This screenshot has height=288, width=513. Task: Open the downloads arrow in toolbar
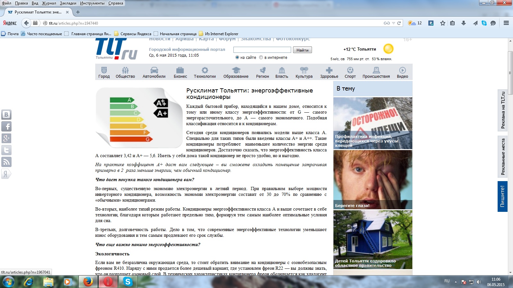point(463,23)
